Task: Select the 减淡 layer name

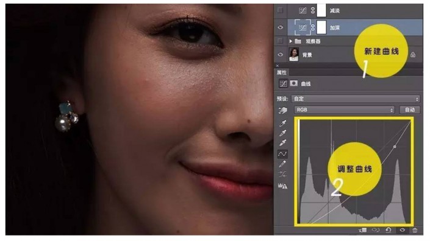Action: (x=335, y=11)
